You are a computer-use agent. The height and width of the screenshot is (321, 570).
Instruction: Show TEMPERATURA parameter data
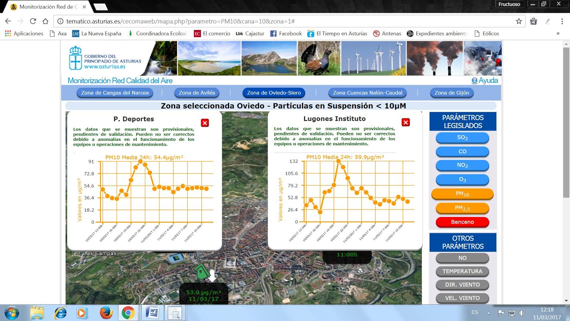[x=462, y=271]
